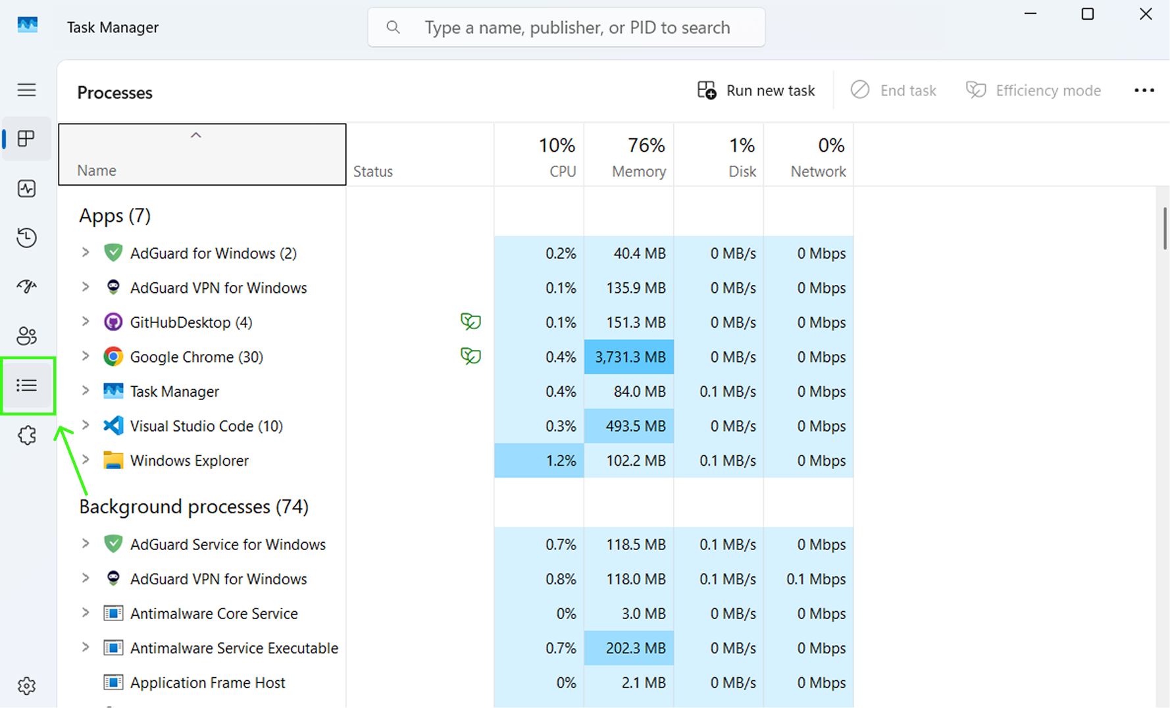Screen dimensions: 1170x708
Task: Sort processes by Name column
Action: tap(202, 155)
